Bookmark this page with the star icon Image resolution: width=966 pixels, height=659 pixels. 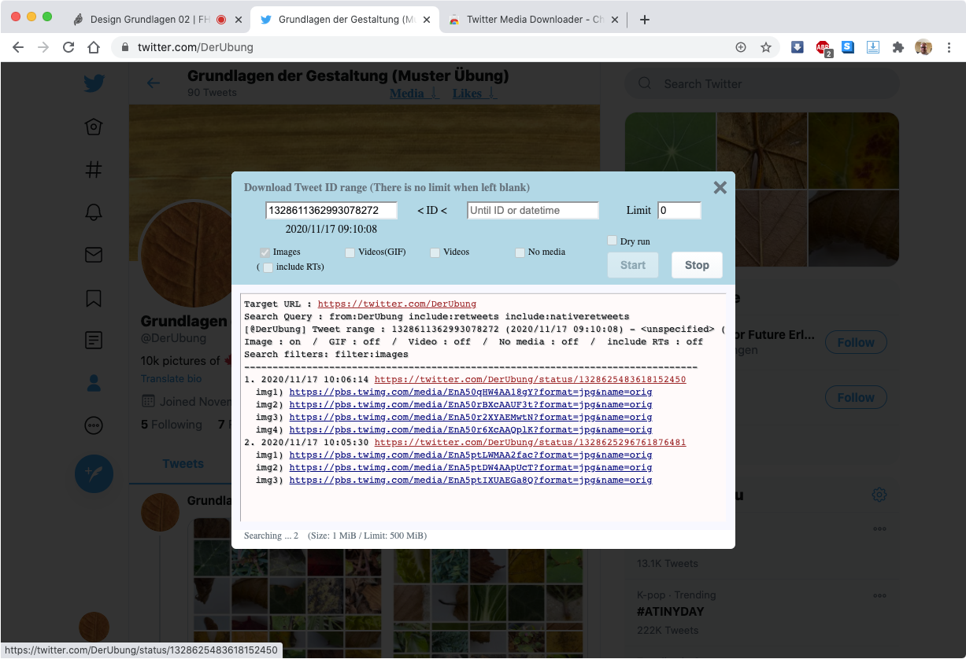tap(765, 47)
